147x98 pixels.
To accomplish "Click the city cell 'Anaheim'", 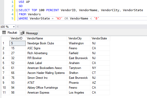I will point(79,63).
